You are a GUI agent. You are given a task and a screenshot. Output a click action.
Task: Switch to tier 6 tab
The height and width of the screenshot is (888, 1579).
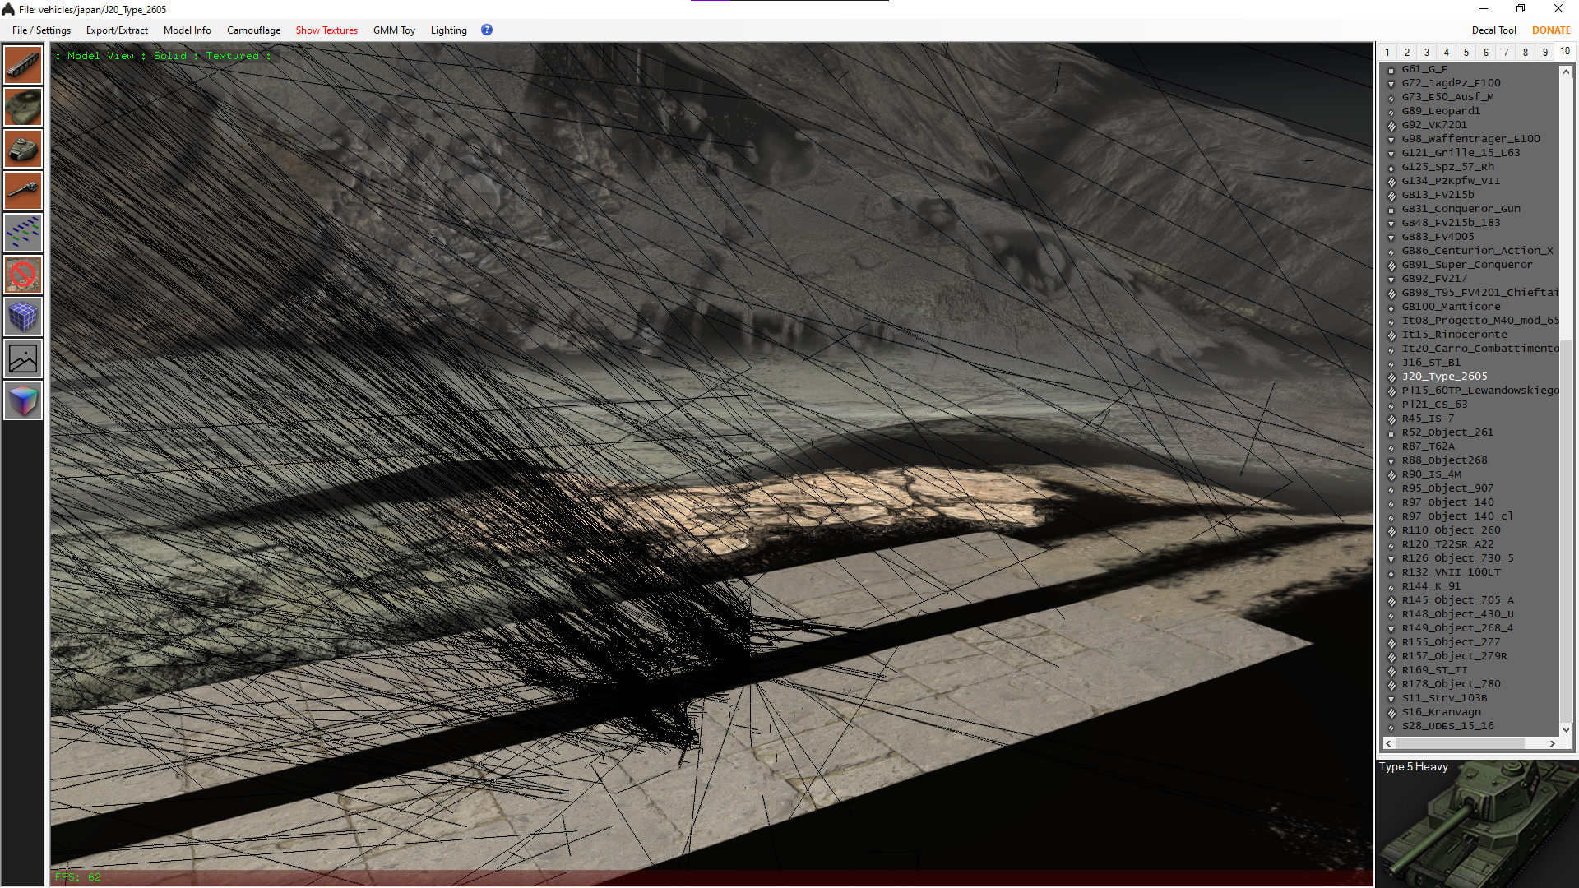[1486, 52]
